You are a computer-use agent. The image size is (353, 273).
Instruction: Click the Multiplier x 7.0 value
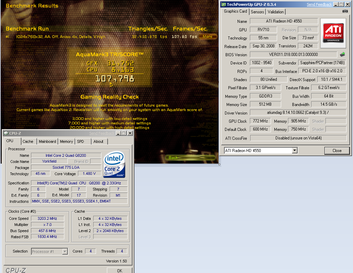tap(48, 225)
